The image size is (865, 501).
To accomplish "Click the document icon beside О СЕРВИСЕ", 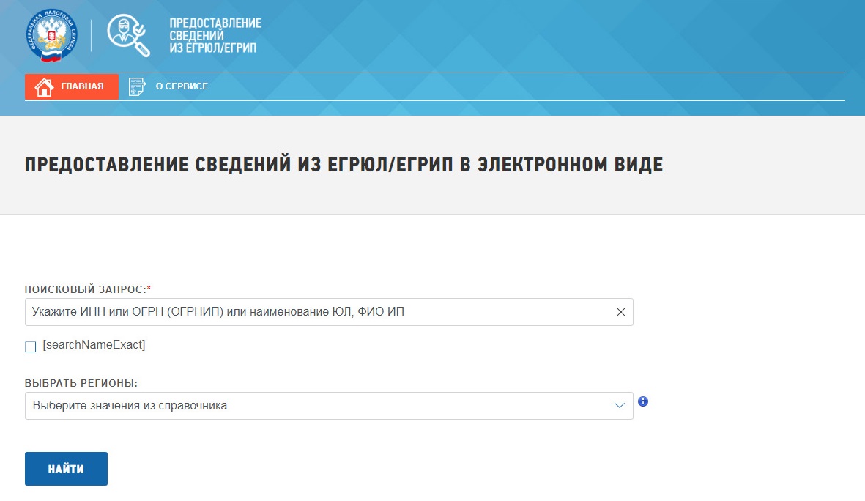I will (x=136, y=86).
